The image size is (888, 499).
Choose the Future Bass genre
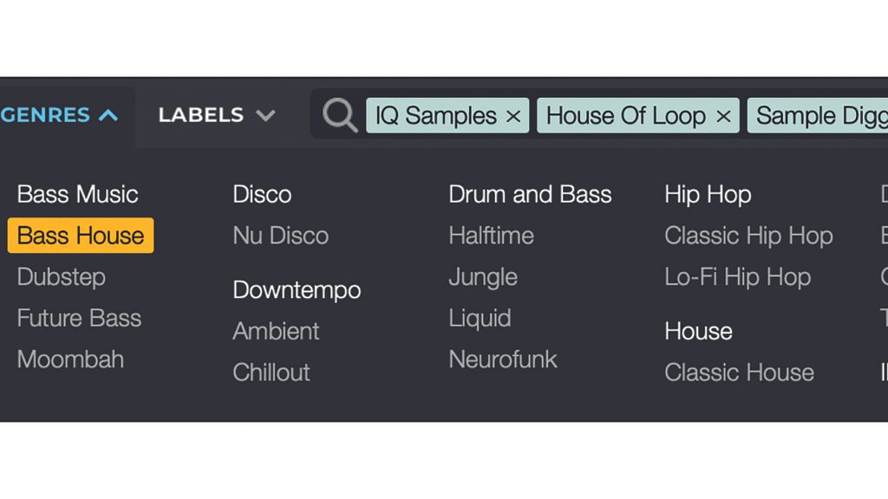[x=79, y=318]
